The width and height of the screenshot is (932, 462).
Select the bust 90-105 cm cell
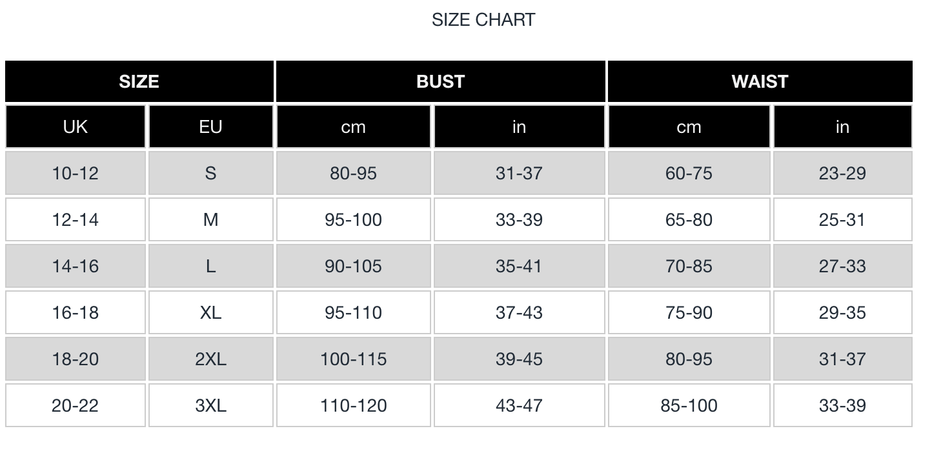353,266
